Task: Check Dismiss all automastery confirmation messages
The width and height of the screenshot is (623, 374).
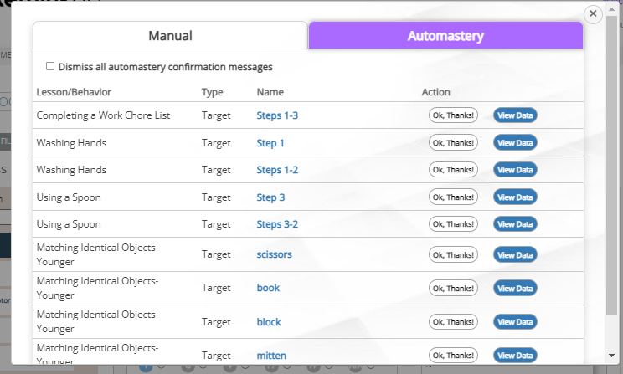Action: pyautogui.click(x=50, y=66)
